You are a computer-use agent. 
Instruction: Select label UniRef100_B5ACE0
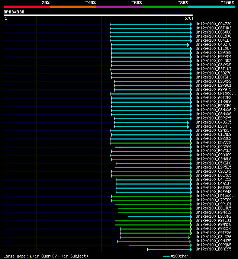[213, 106]
